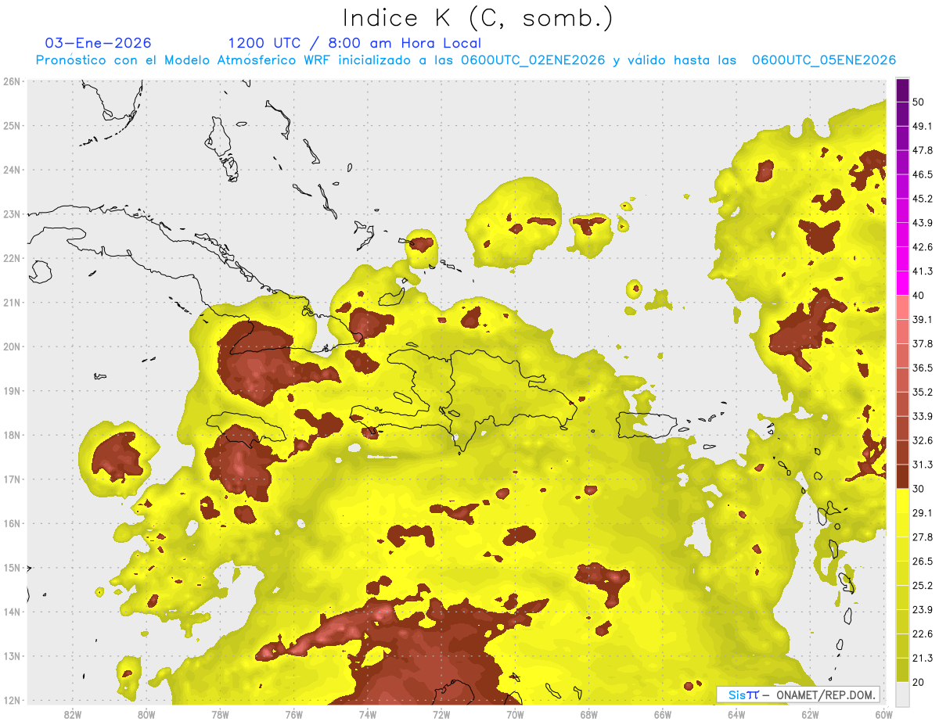This screenshot has height=725, width=939.
Task: Click the longitude label '76W'
Action: 294,716
